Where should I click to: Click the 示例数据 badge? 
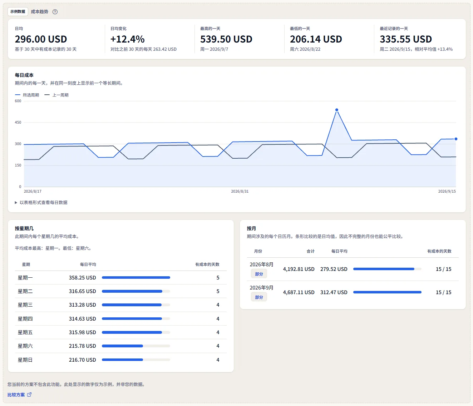tap(18, 11)
